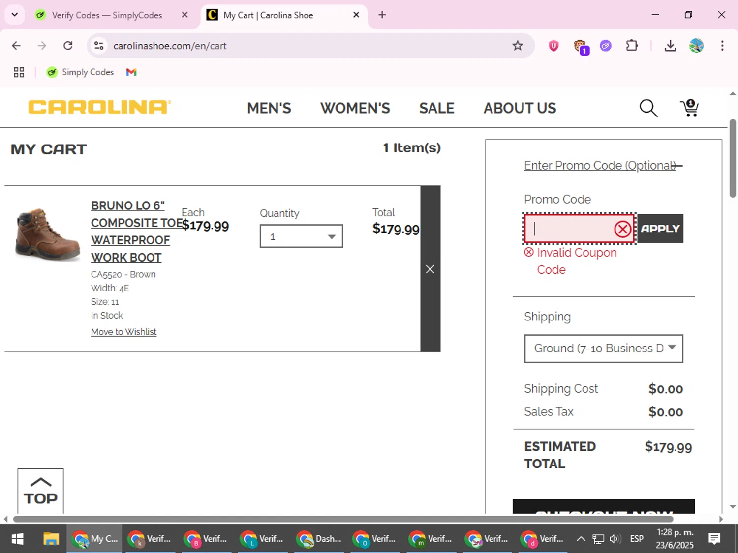Open Chrome downloads icon
The image size is (738, 553).
[670, 46]
